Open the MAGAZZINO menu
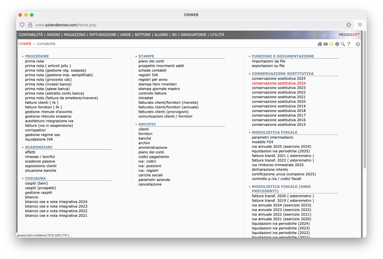The height and width of the screenshot is (259, 383). tap(74, 35)
